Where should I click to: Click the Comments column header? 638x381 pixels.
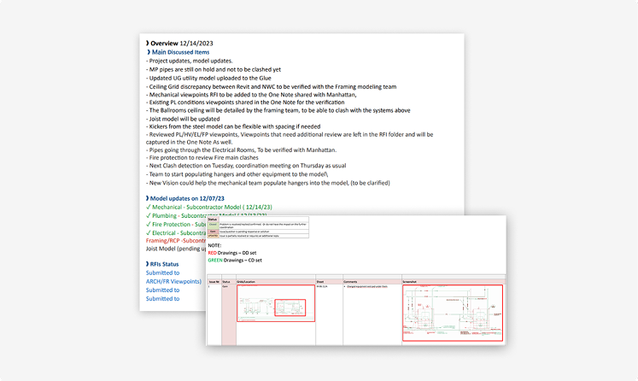click(x=351, y=280)
